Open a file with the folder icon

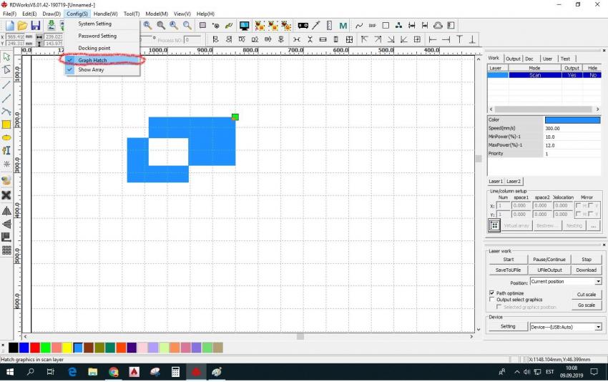pos(22,26)
